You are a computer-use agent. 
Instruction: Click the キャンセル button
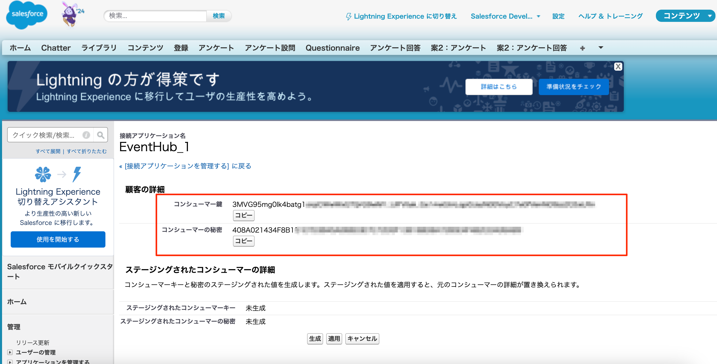362,338
